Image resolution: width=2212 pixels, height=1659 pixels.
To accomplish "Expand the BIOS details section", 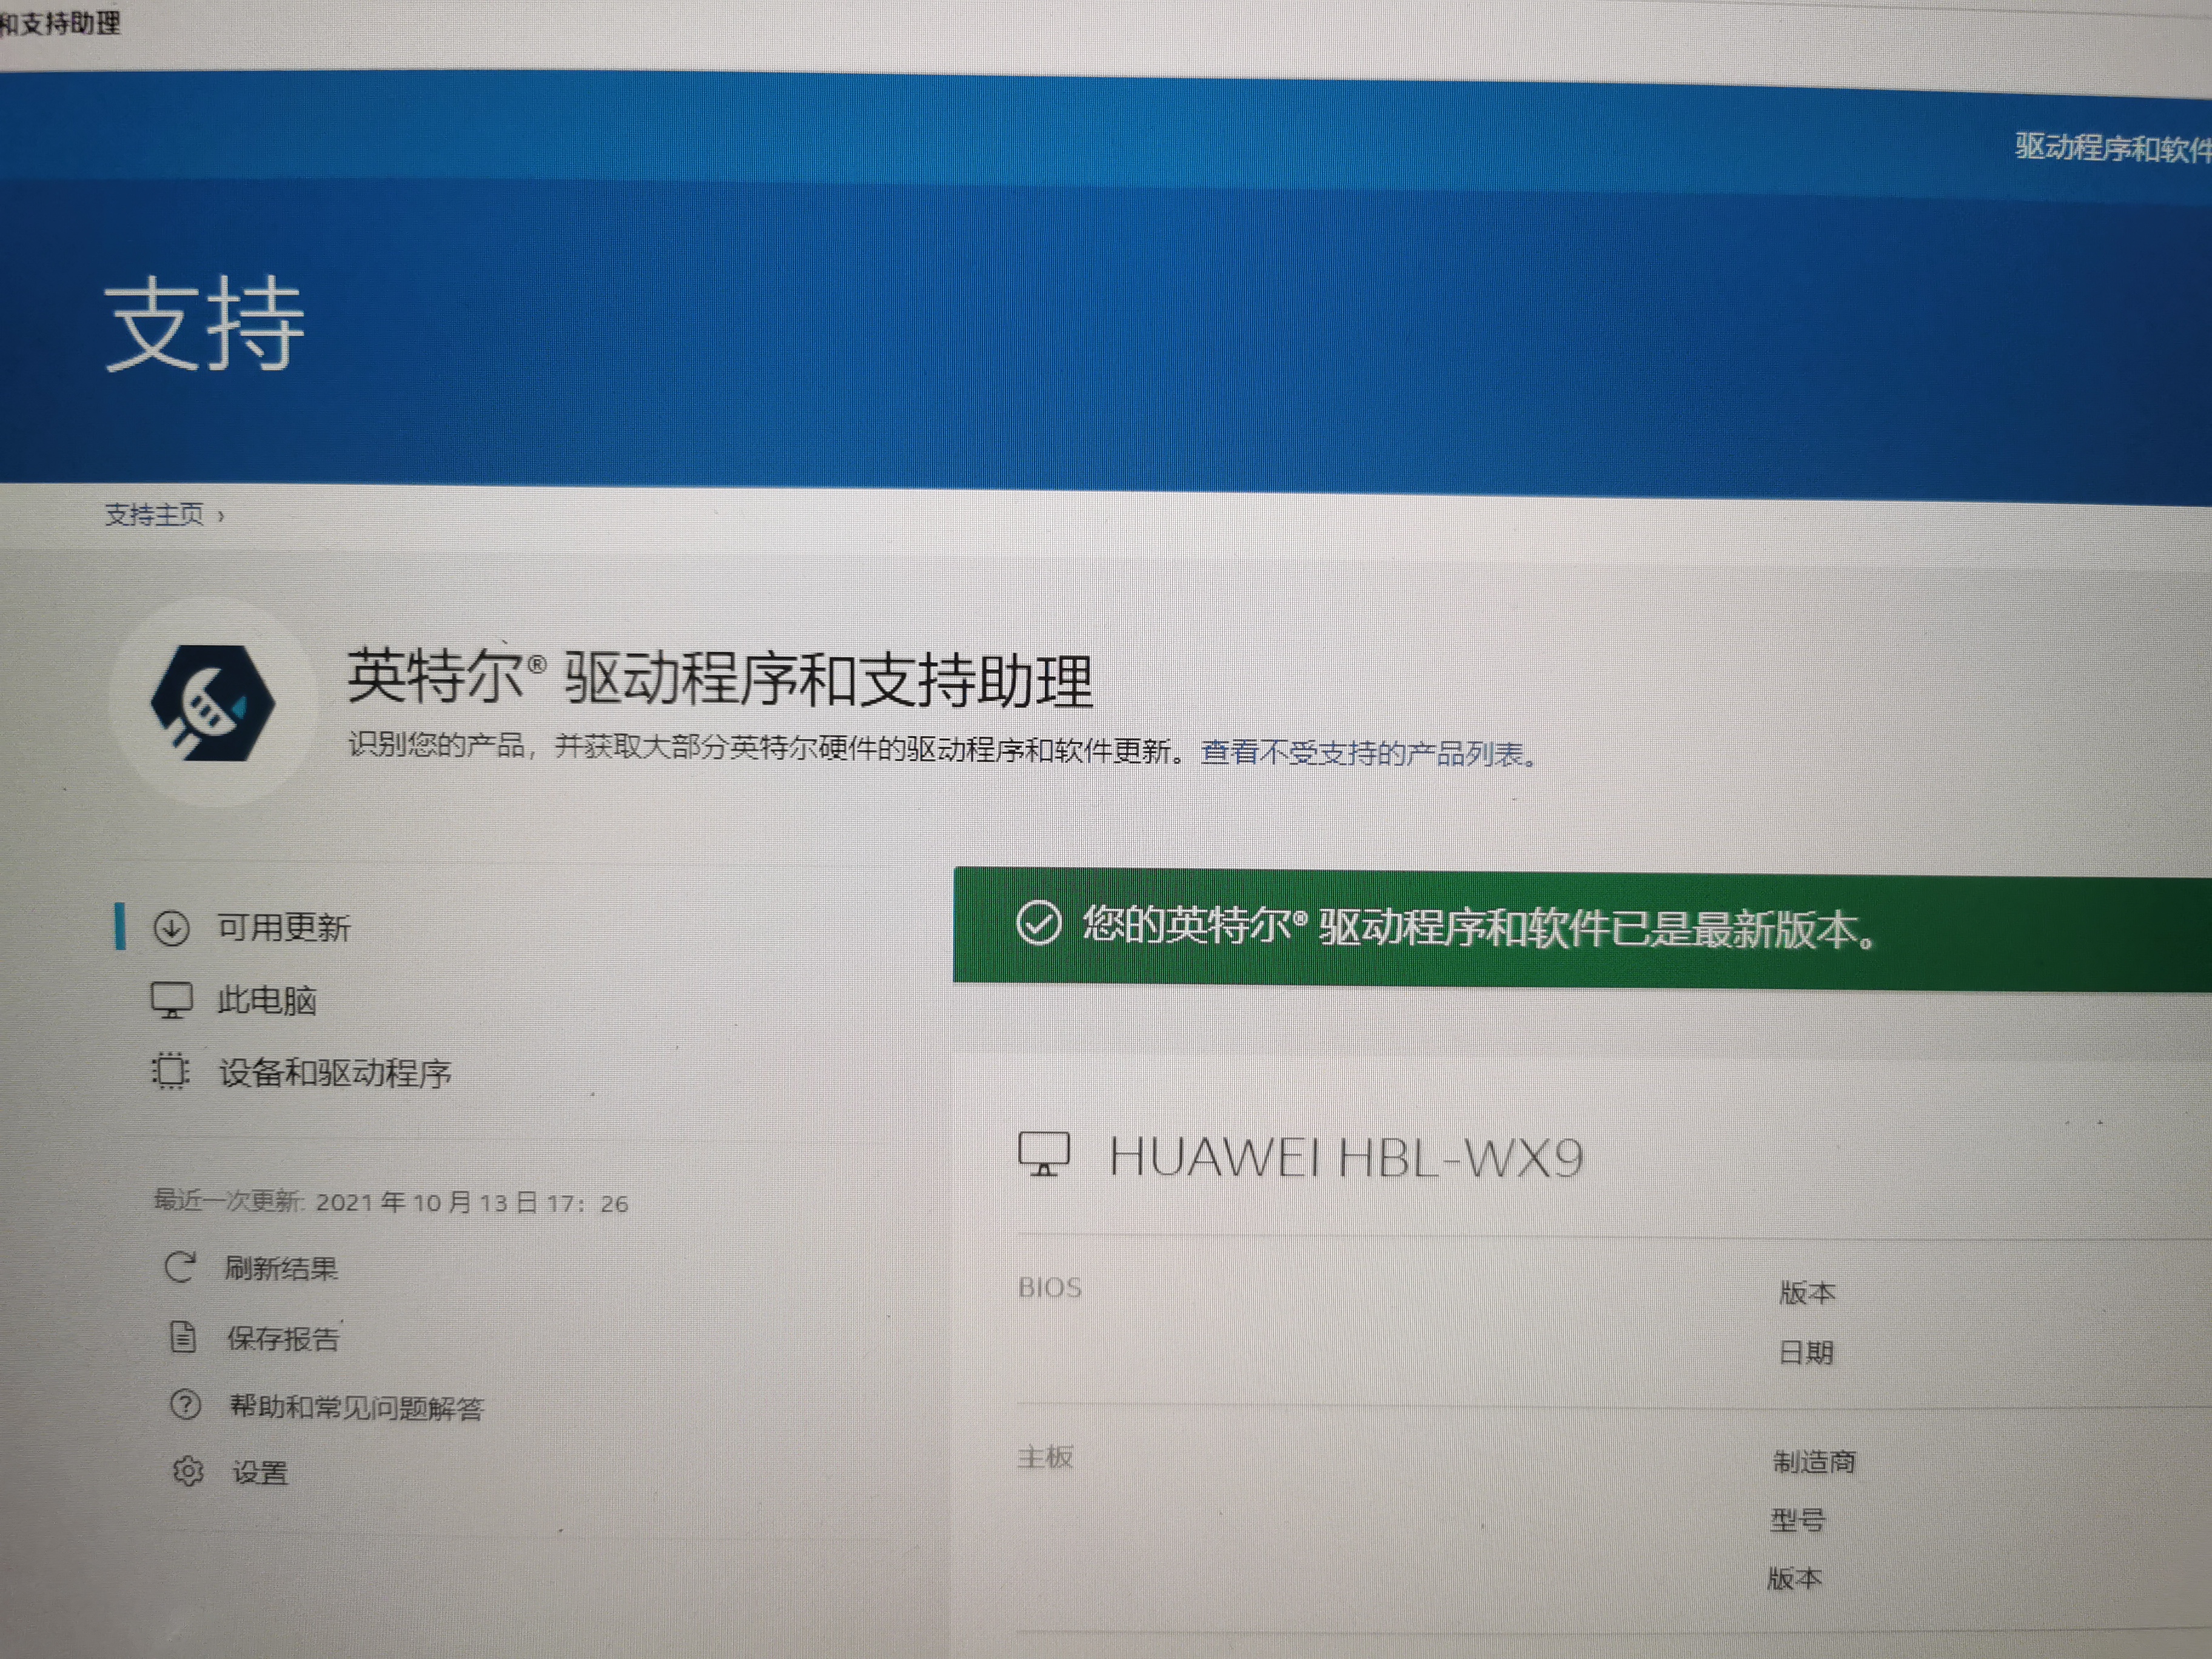I will (1051, 1288).
